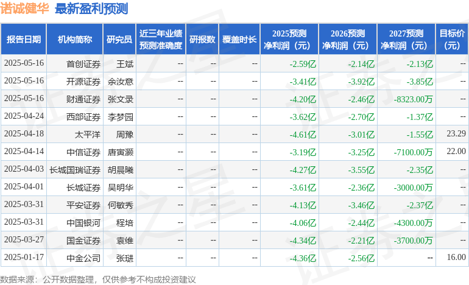Viewport: 469px width, 285px height.
Task: Select the -3700.00万 forecast value
Action: (x=413, y=241)
